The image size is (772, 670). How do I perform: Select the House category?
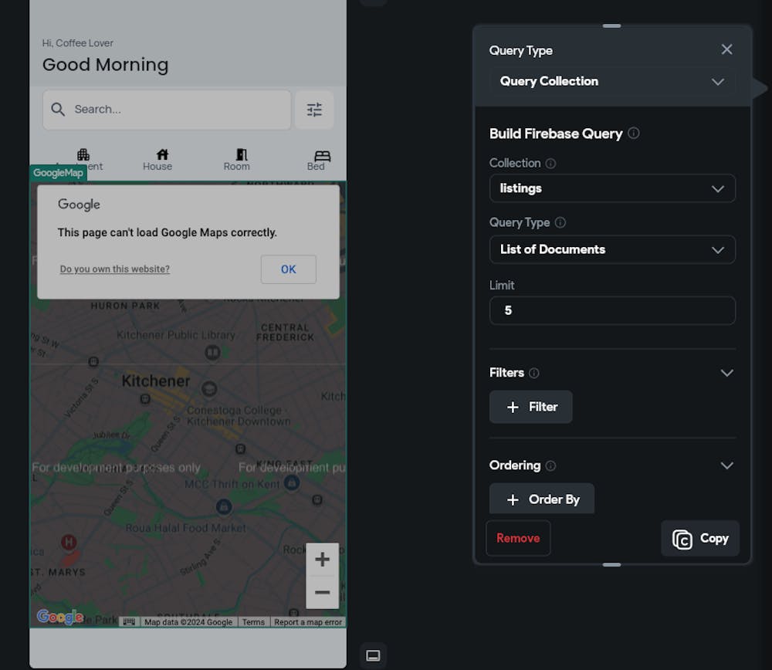click(x=157, y=160)
